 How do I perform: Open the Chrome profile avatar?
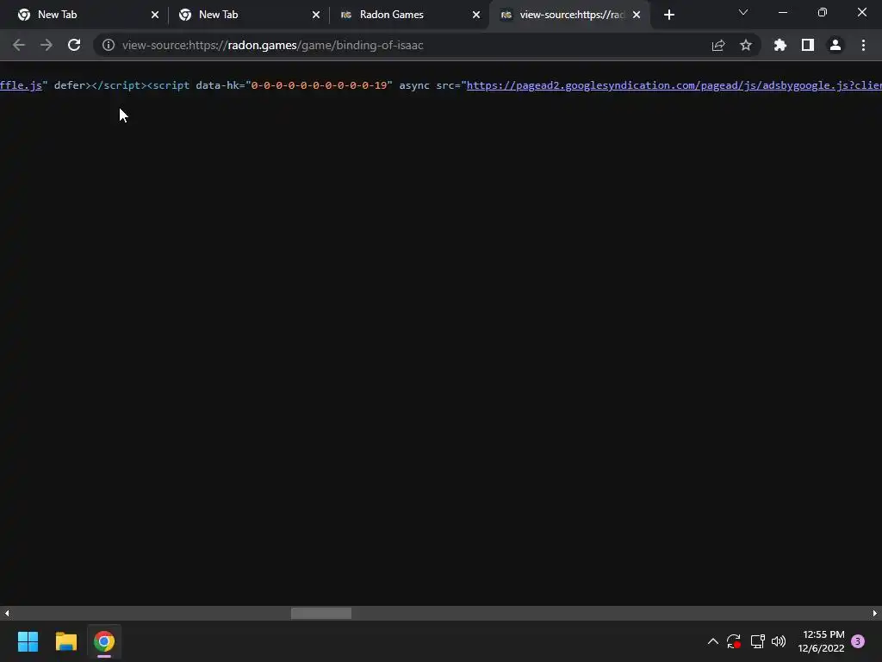coord(835,45)
